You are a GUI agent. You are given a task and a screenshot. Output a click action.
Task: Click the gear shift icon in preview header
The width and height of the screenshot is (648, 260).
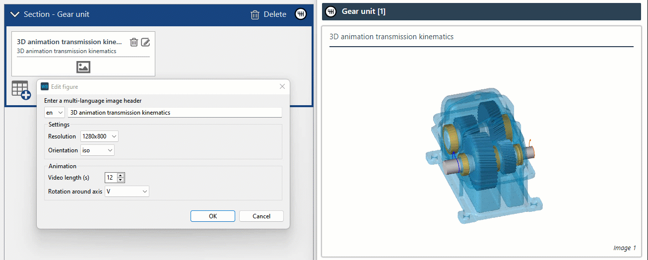[x=331, y=11]
